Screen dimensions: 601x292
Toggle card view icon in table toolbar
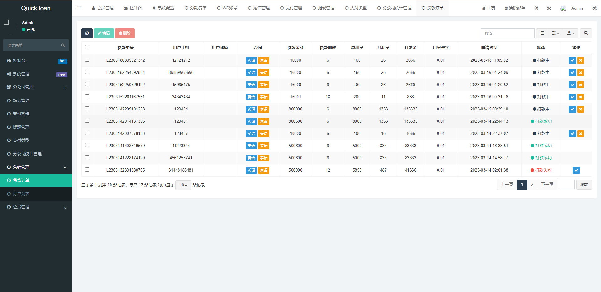(x=542, y=33)
